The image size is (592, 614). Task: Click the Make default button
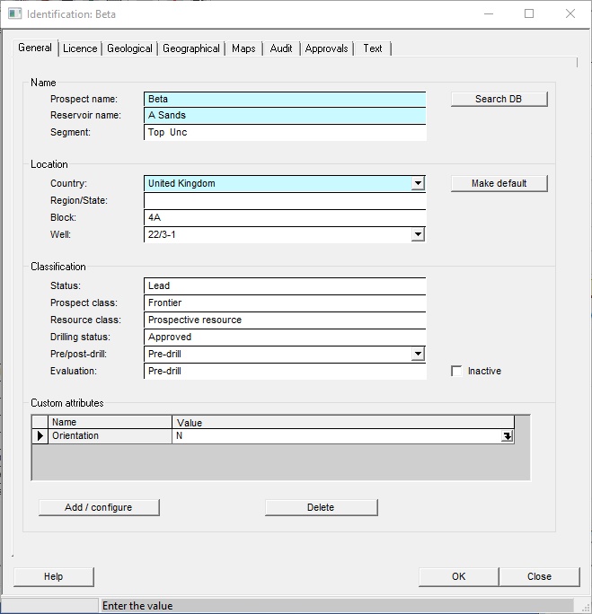(x=499, y=183)
